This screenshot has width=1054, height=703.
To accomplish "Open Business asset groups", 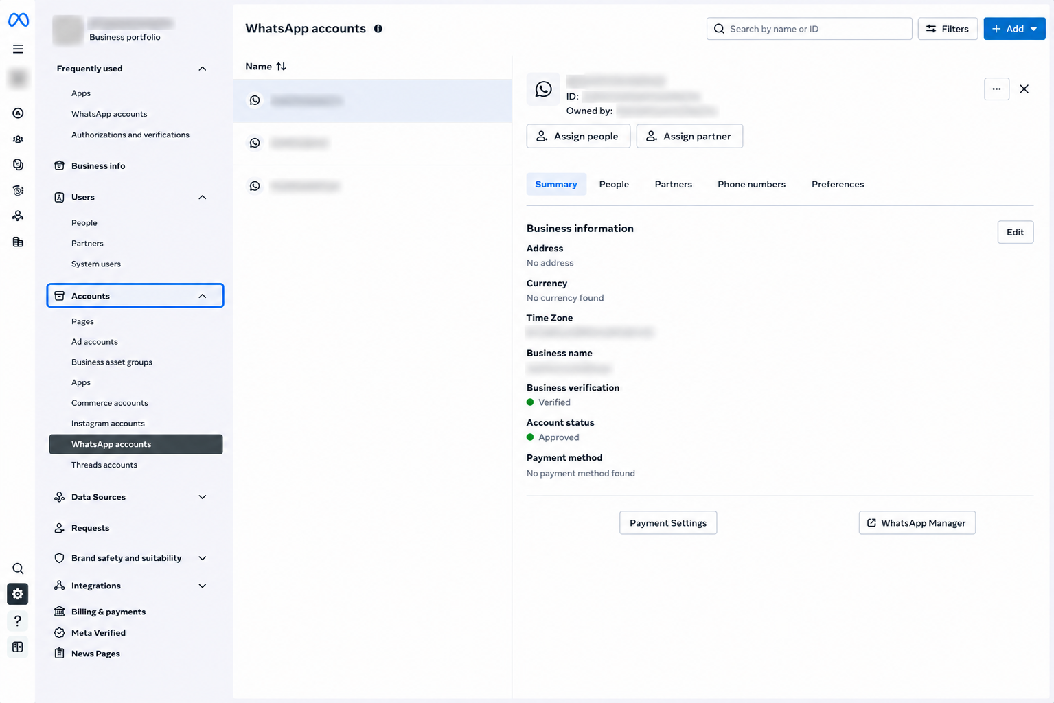I will (112, 362).
